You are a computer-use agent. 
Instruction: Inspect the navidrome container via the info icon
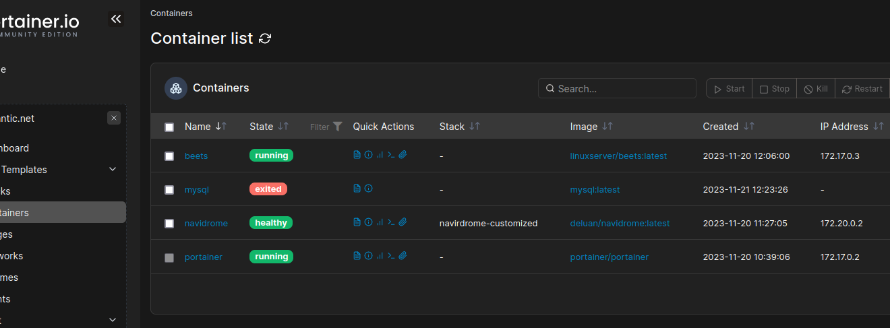pos(368,222)
